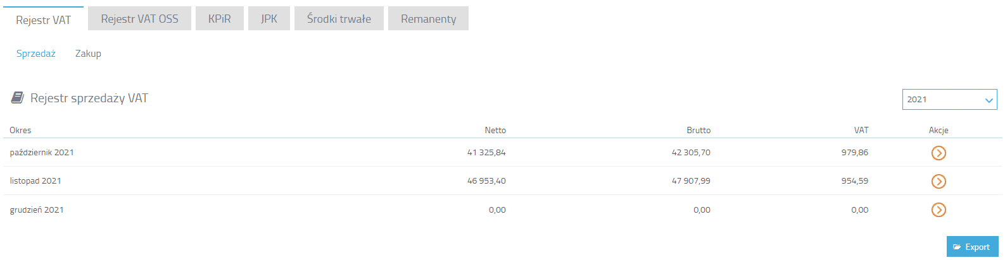Click the Netto column header

pyautogui.click(x=495, y=130)
